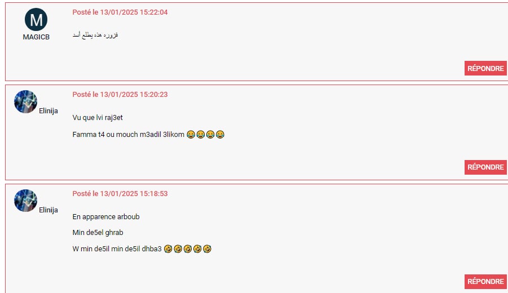
Task: Reply to MAGICB's comment with Répondre
Action: pos(485,68)
